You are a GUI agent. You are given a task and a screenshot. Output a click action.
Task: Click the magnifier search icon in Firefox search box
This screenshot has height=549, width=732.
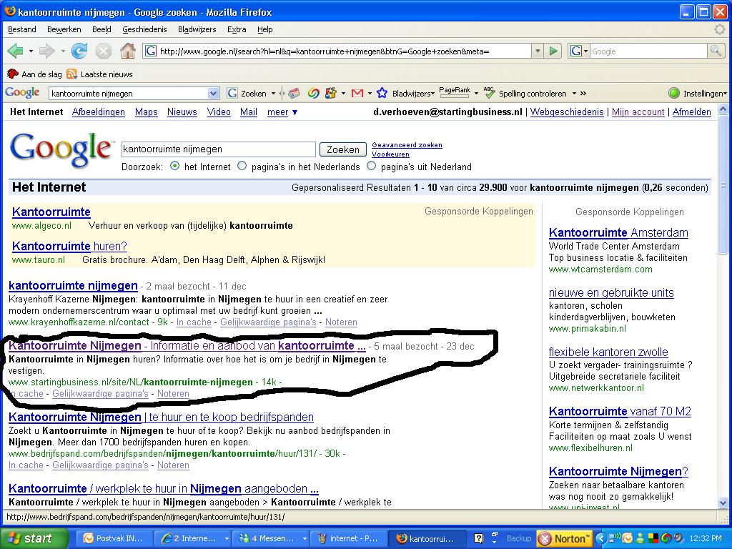(715, 51)
